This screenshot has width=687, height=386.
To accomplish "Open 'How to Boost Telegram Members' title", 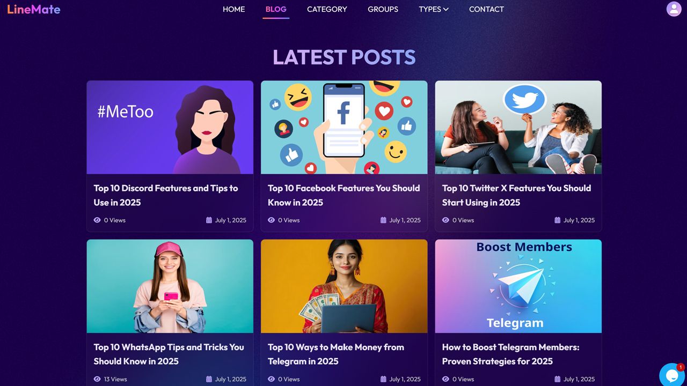I will (x=510, y=354).
